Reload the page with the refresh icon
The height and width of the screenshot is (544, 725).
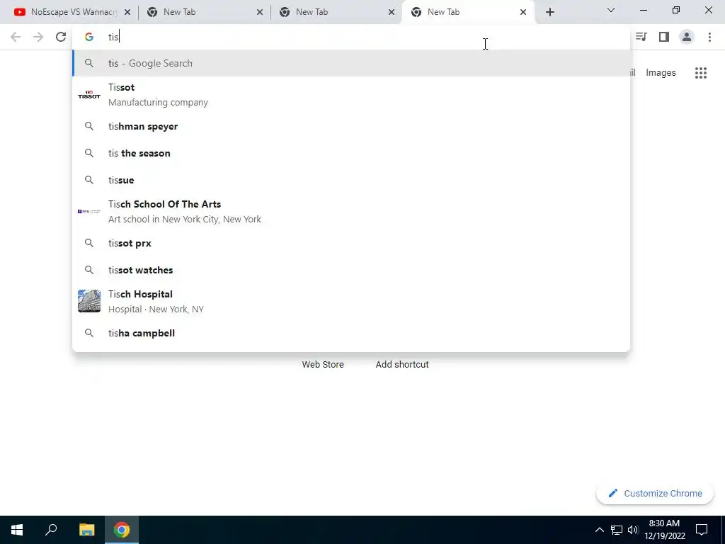[x=61, y=37]
